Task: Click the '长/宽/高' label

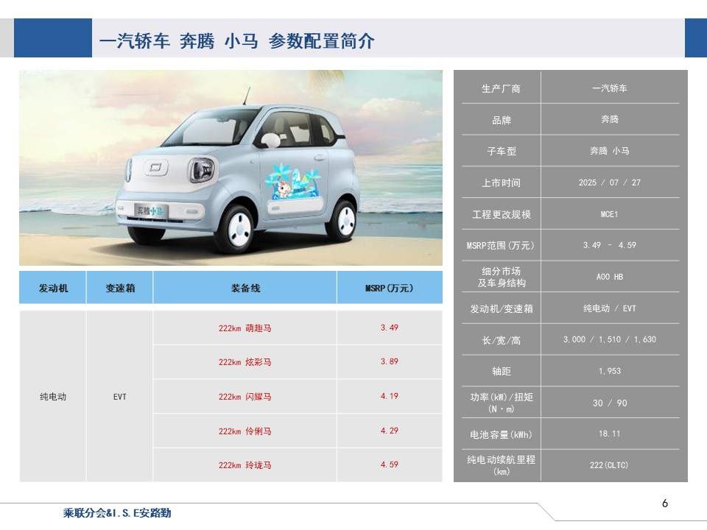Action: tap(501, 340)
